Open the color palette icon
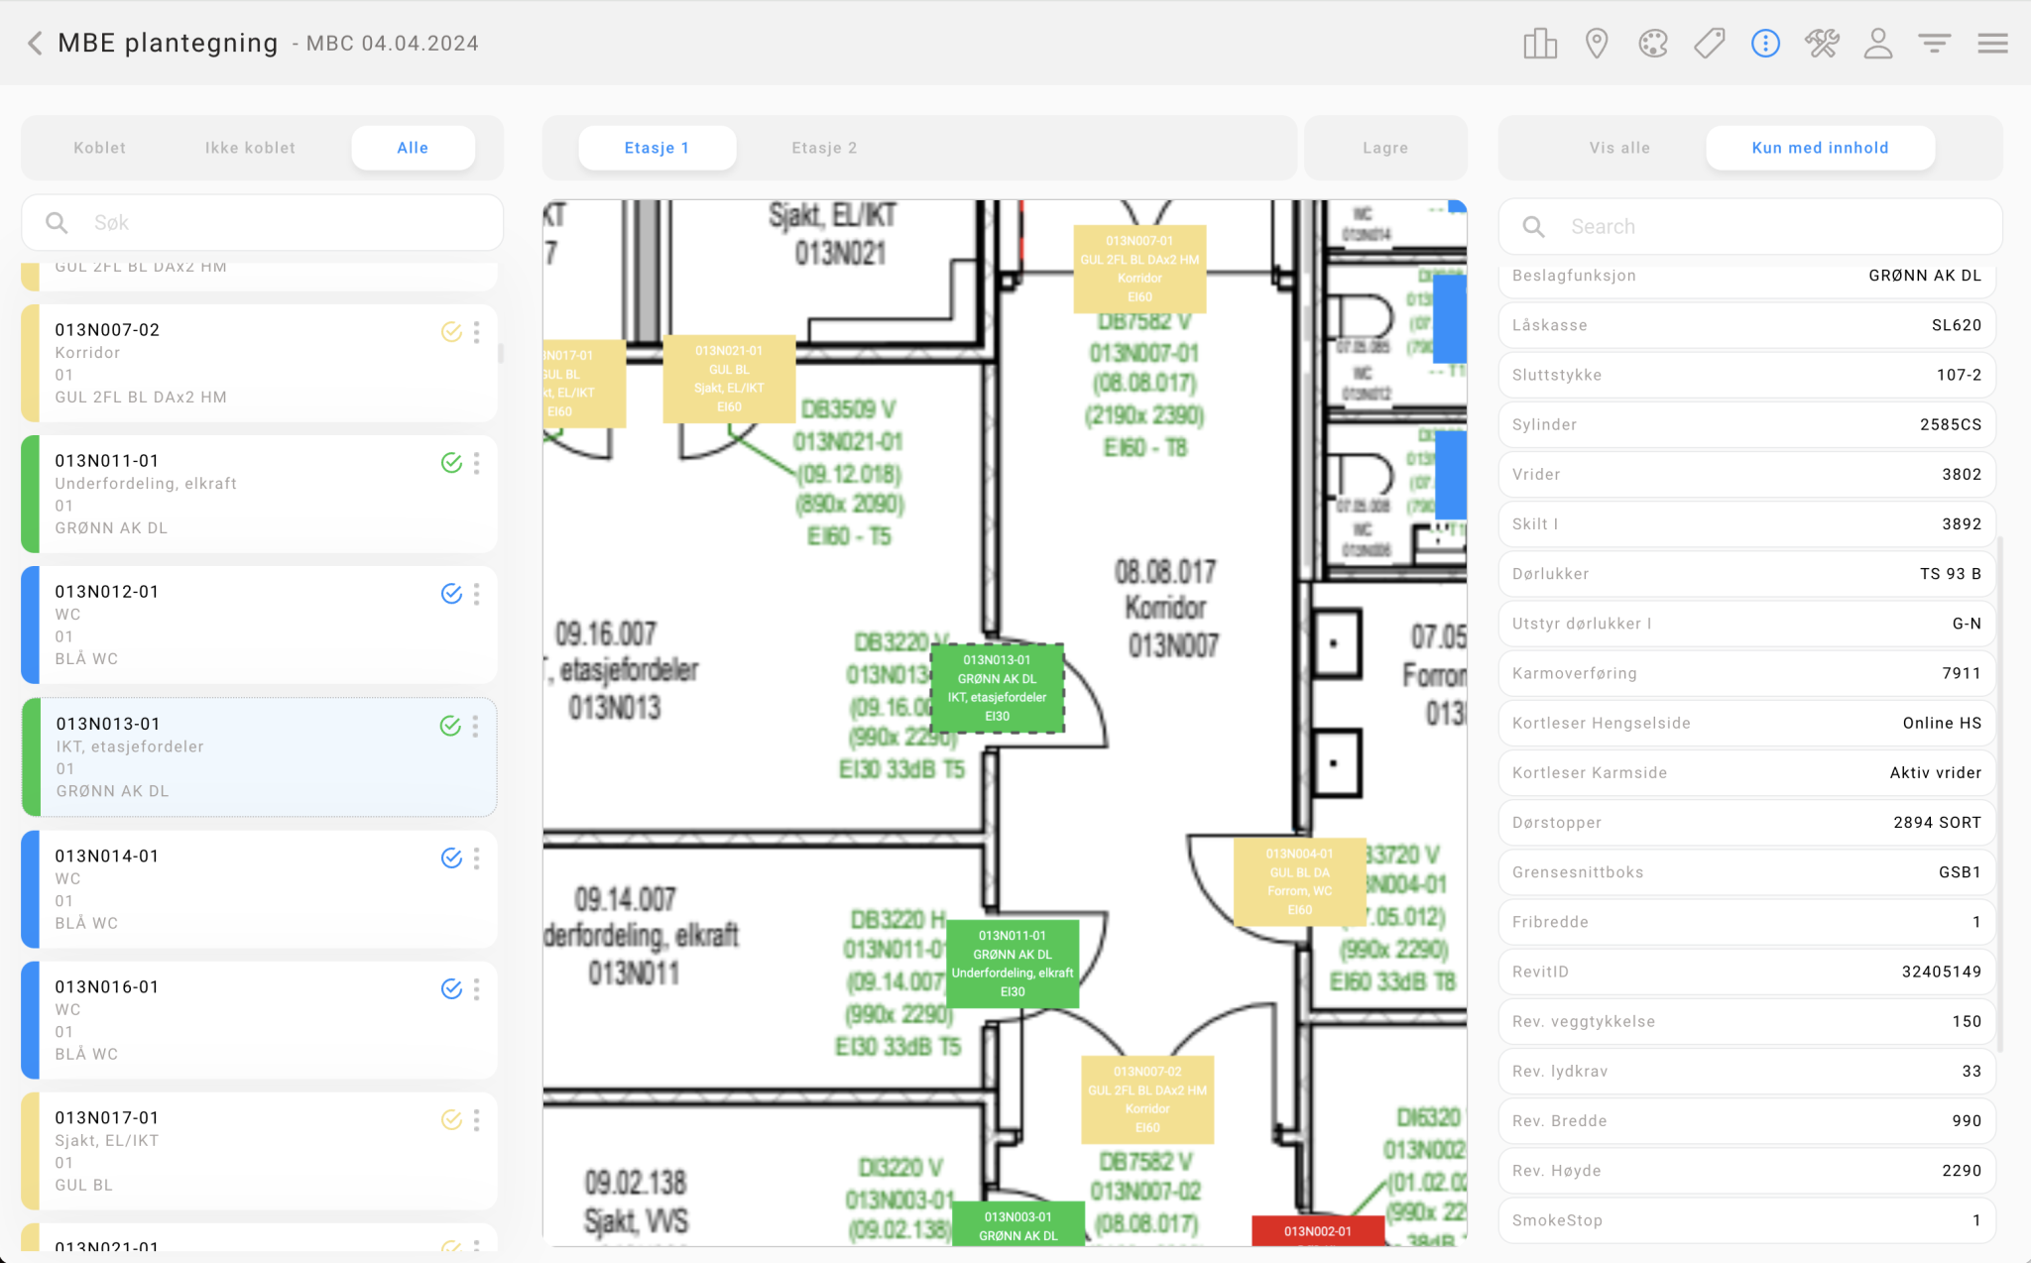The height and width of the screenshot is (1263, 2031). point(1653,43)
